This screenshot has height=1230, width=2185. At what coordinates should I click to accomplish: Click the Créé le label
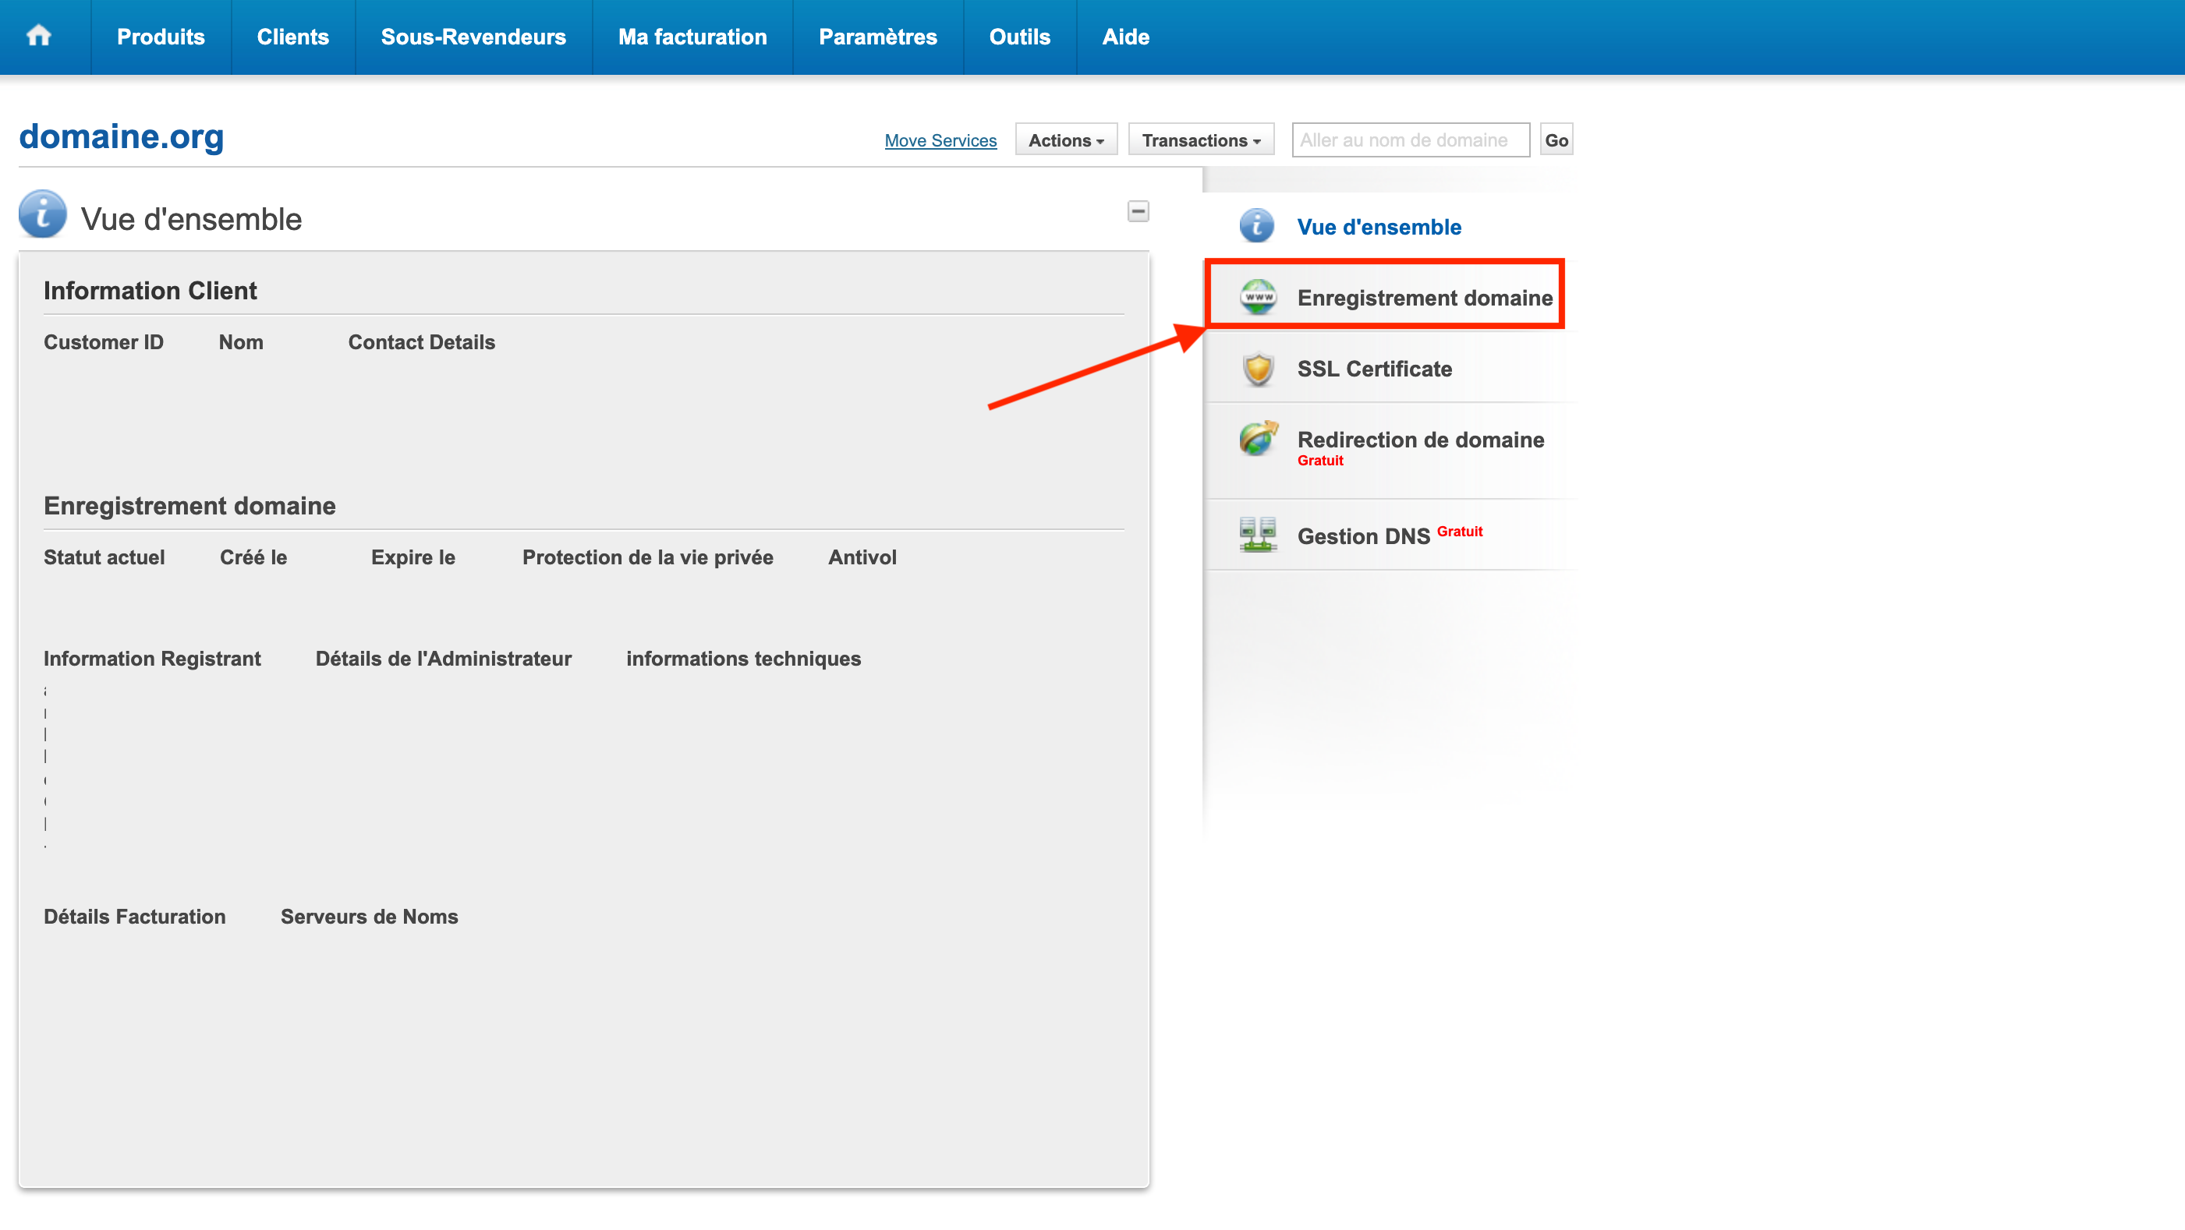(x=253, y=558)
